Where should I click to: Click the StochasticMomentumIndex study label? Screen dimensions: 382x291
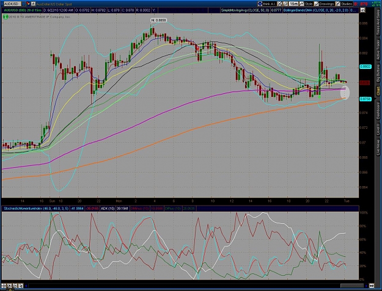(x=36, y=209)
